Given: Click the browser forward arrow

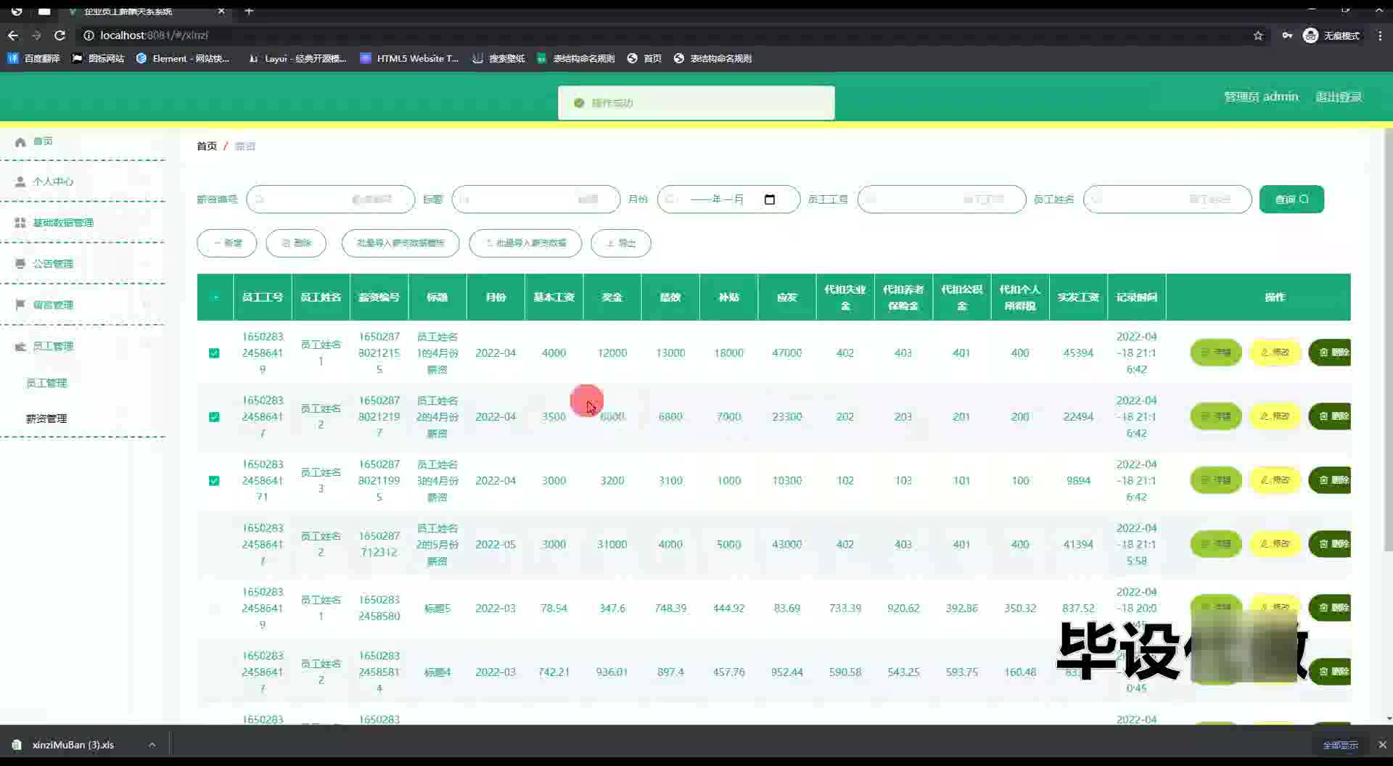Looking at the screenshot, I should coord(36,35).
